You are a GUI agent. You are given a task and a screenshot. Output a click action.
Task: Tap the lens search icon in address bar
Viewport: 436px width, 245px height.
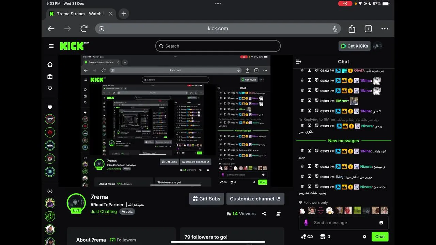[101, 29]
